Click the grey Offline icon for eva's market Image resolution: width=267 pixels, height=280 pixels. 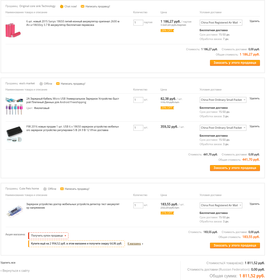click(x=41, y=84)
